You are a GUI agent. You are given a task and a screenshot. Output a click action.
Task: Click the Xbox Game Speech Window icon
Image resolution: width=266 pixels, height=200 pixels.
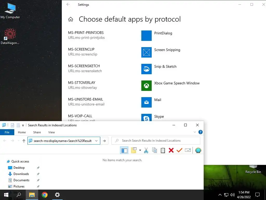coord(147,85)
